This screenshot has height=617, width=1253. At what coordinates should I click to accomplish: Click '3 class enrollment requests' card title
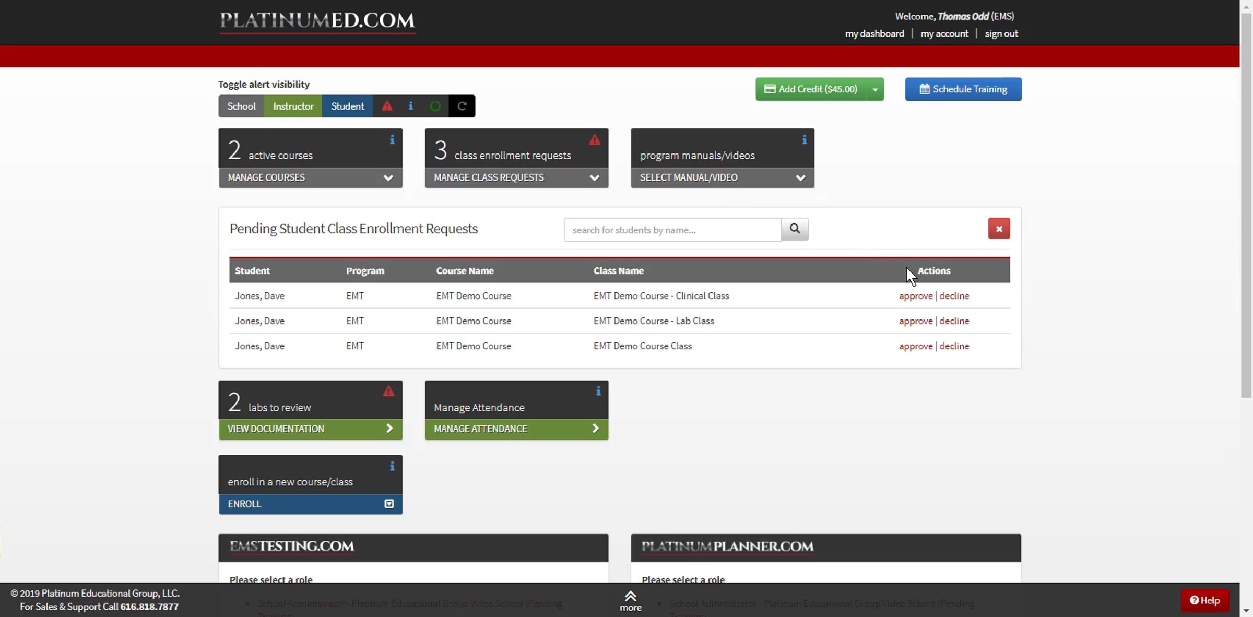point(502,150)
